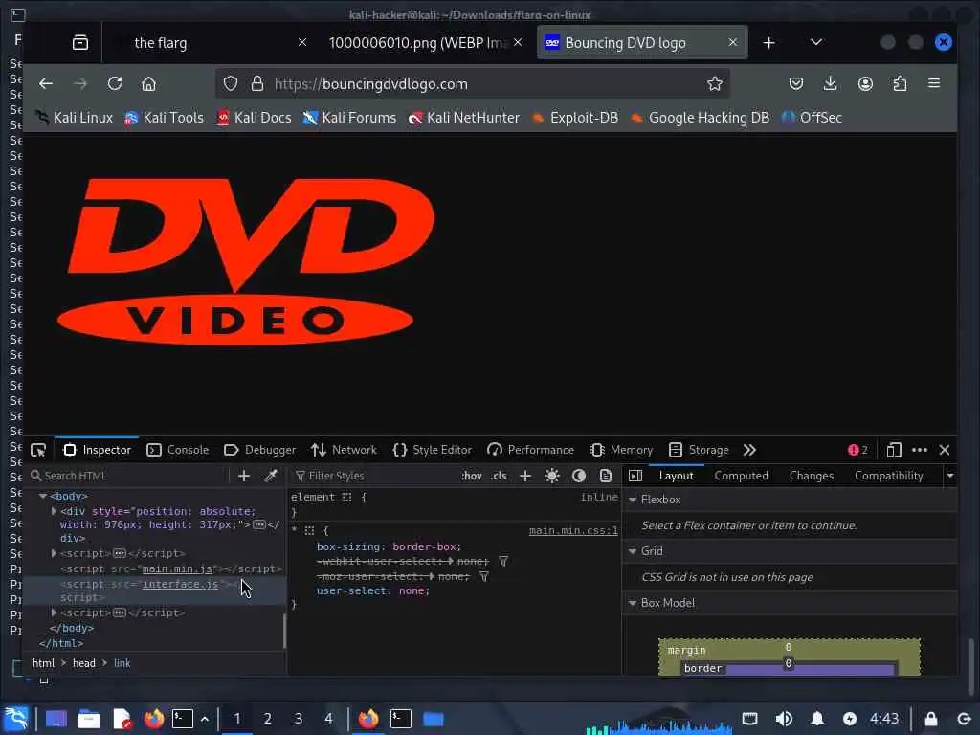
Task: Open the Firefox View icon
Action: (80, 42)
